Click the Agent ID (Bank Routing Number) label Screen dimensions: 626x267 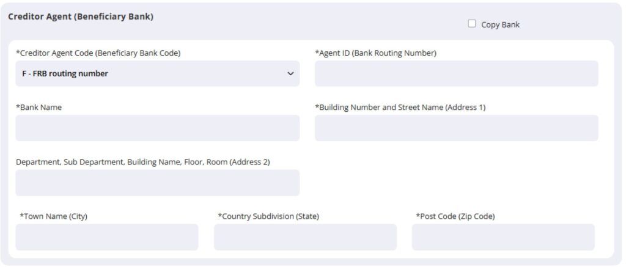375,53
